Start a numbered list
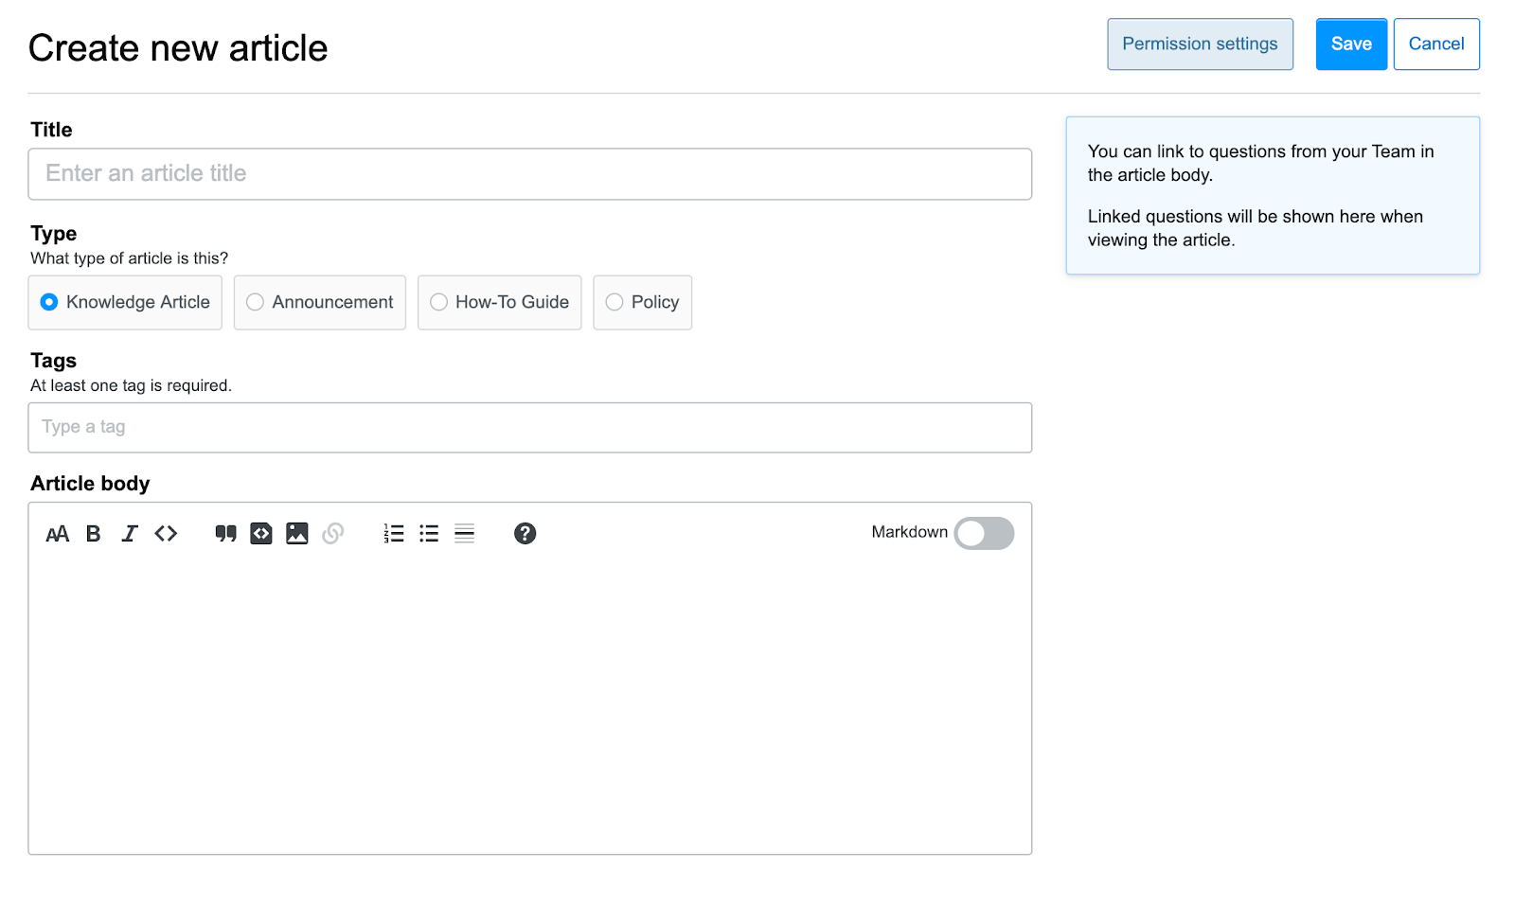The image size is (1515, 905). tap(394, 534)
